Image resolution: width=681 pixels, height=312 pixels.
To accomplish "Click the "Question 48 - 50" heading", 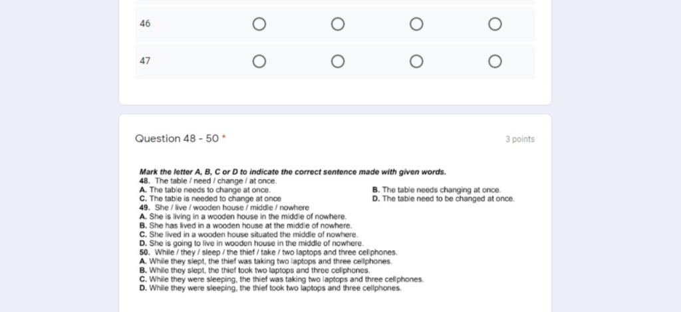I will (x=177, y=138).
